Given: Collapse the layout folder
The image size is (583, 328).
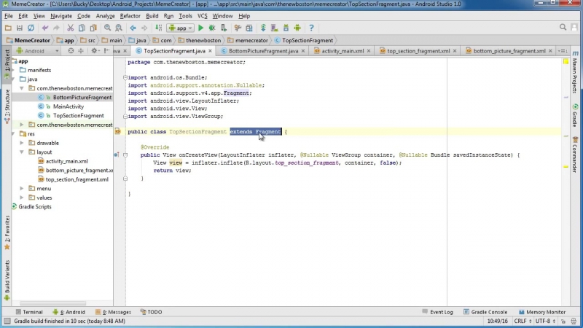Looking at the screenshot, I should point(22,152).
